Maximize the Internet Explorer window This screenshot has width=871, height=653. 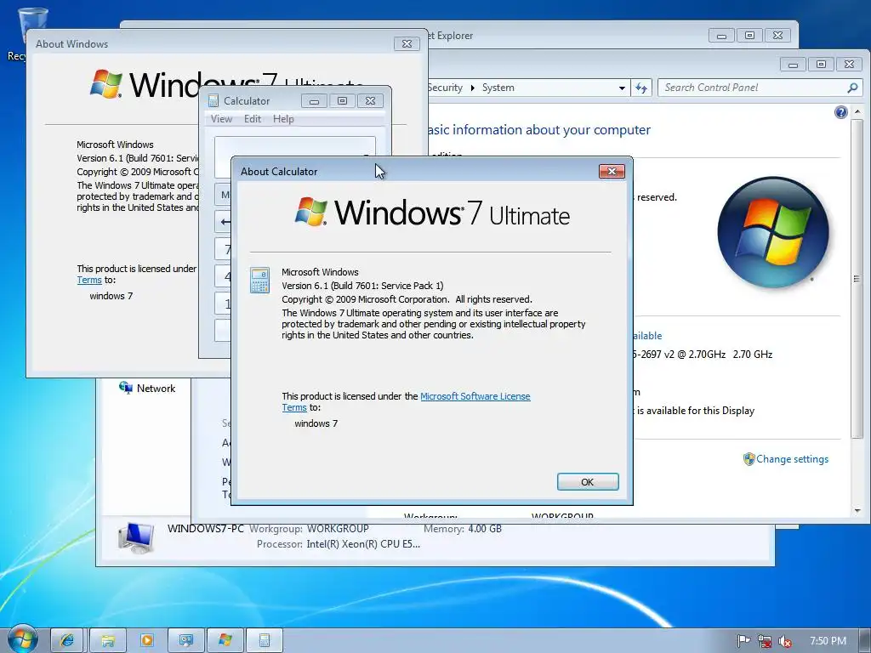pyautogui.click(x=750, y=36)
